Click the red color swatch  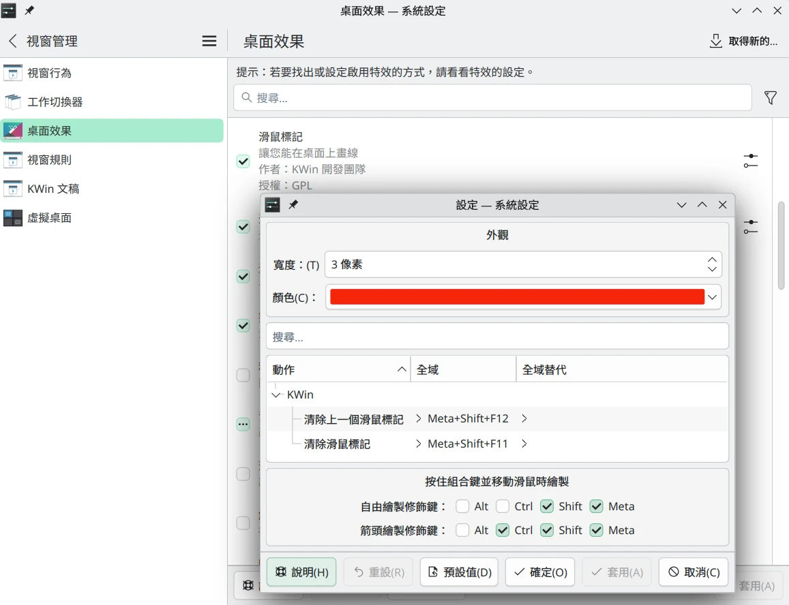coord(516,297)
